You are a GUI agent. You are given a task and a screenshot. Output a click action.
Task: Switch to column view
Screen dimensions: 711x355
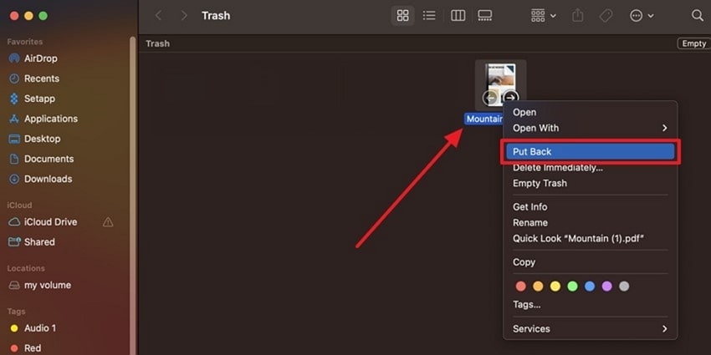click(458, 16)
